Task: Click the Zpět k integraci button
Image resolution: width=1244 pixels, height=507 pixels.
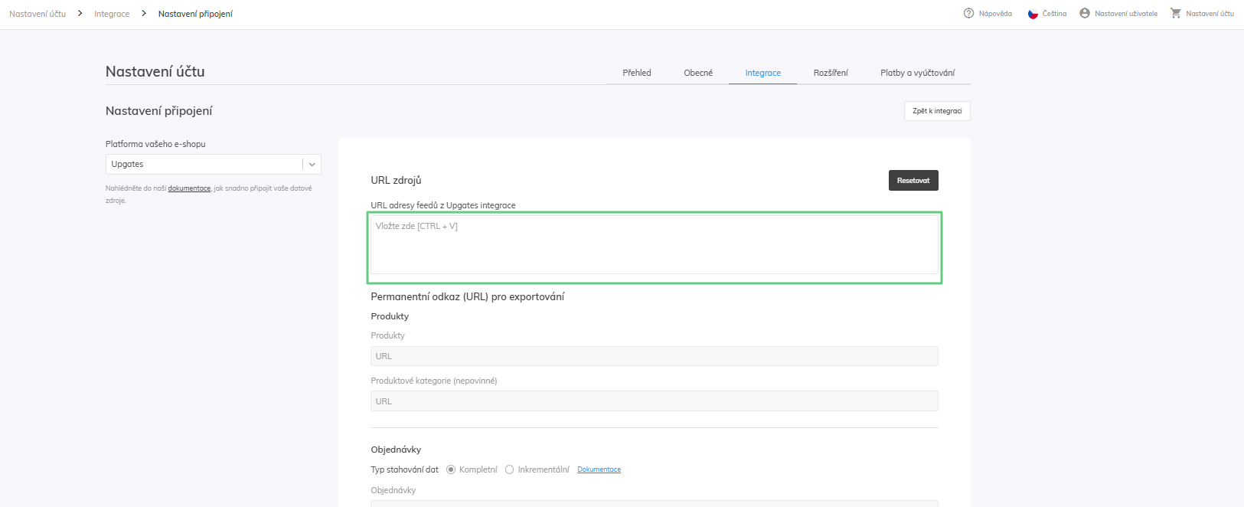Action: (937, 111)
